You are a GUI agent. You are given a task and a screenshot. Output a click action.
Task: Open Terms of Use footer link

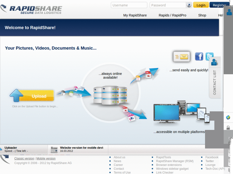tap(122, 172)
